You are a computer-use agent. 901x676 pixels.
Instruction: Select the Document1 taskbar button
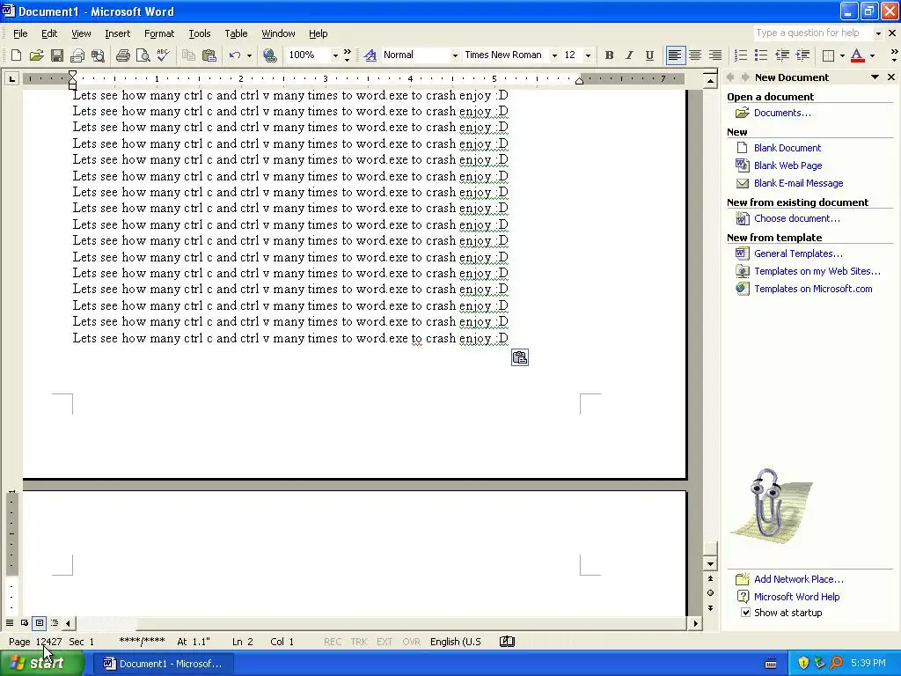pyautogui.click(x=162, y=664)
